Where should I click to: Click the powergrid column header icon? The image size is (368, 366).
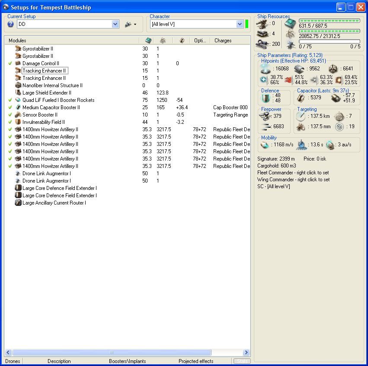point(163,41)
